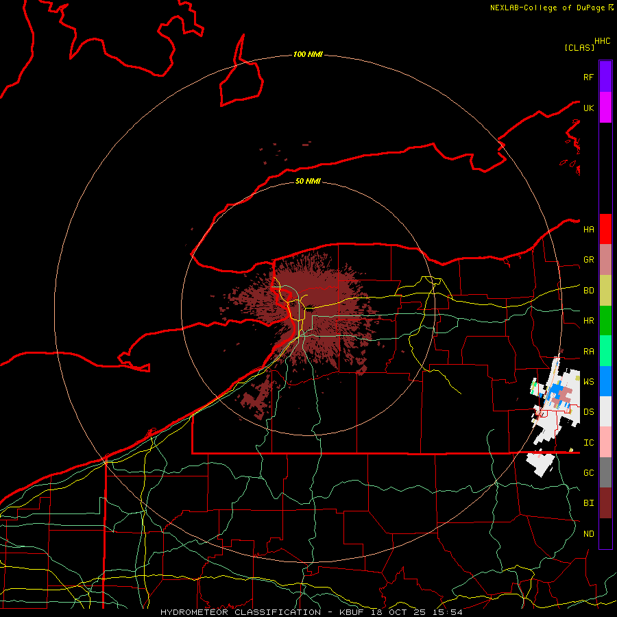This screenshot has height=617, width=617.
Task: Click the NEXLAB-College of DuPage credit text
Action: 547,8
